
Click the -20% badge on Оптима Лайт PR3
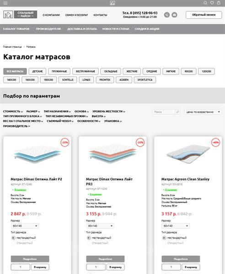pos(140,142)
